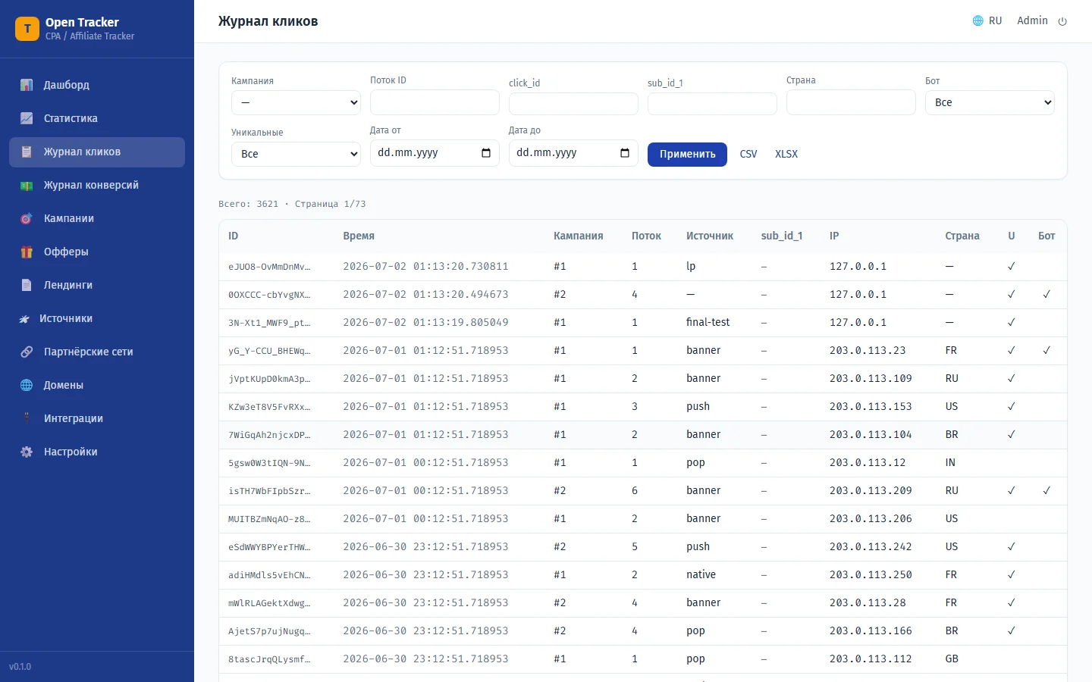Click the Дата от date field

435,153
